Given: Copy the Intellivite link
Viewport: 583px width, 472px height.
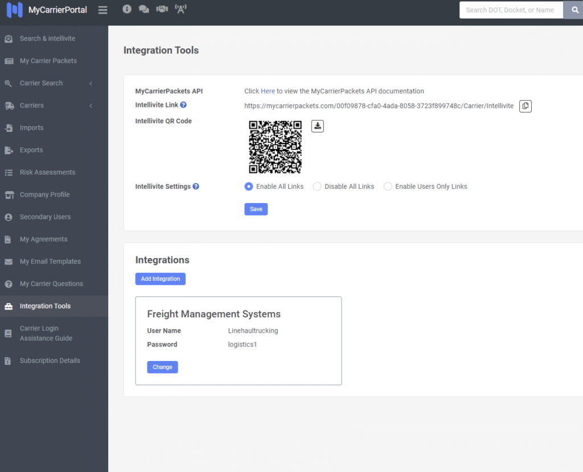Looking at the screenshot, I should pos(525,106).
